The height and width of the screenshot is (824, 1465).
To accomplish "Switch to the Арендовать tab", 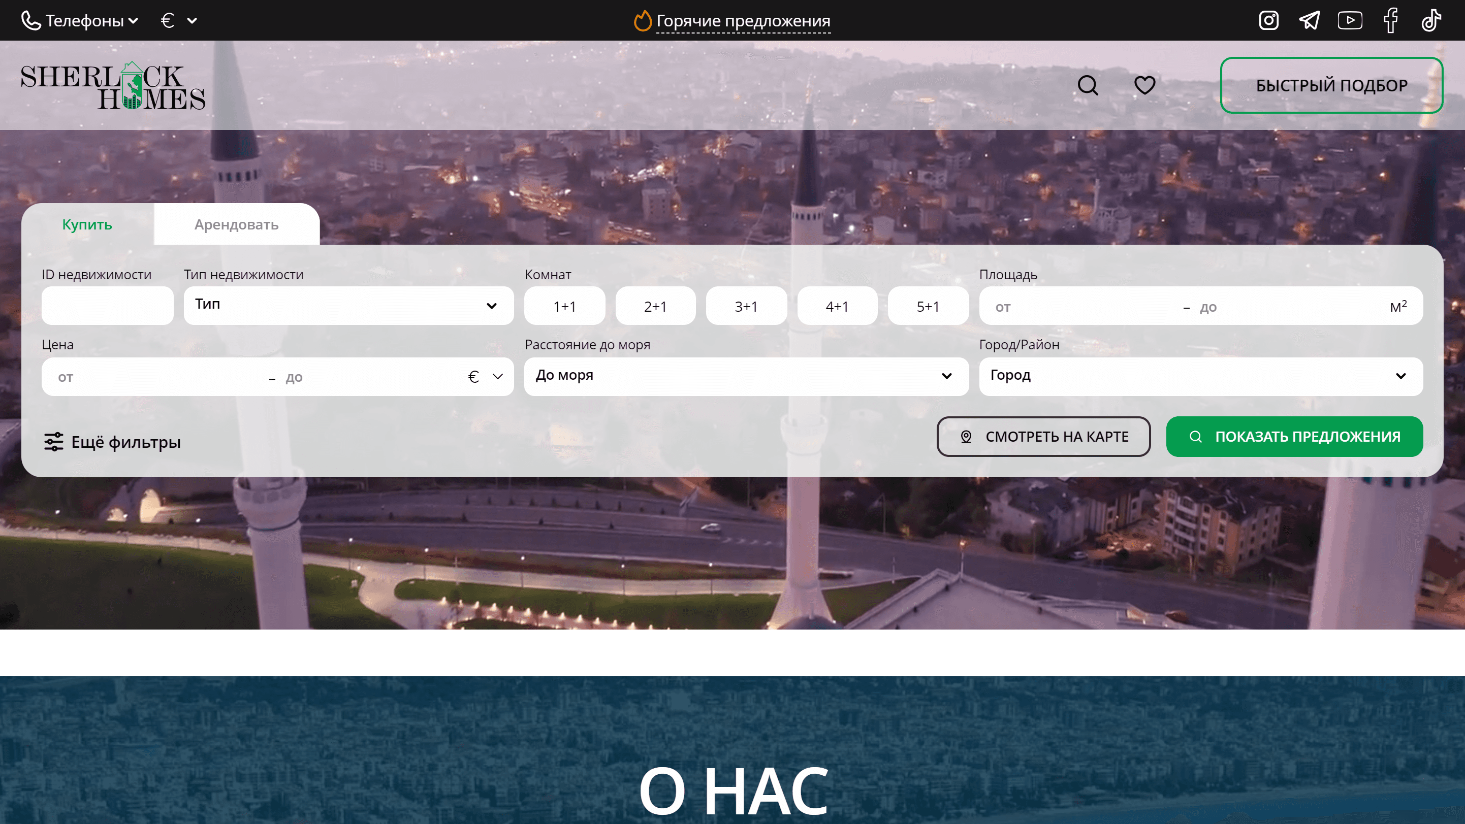I will click(237, 224).
